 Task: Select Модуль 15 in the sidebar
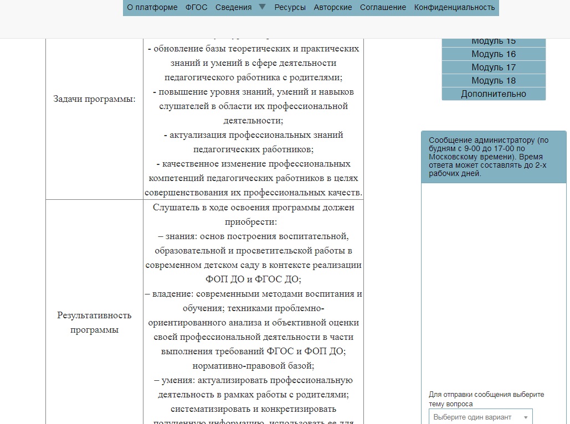pyautogui.click(x=494, y=42)
